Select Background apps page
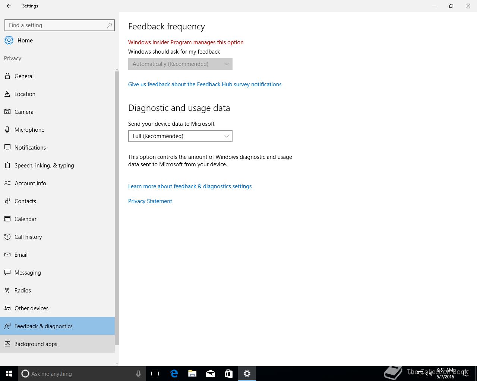Screen dimensions: 477x381 click(57, 344)
